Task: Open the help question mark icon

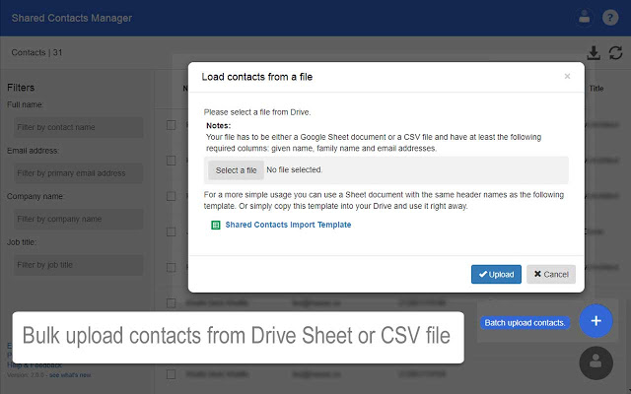Action: click(610, 18)
